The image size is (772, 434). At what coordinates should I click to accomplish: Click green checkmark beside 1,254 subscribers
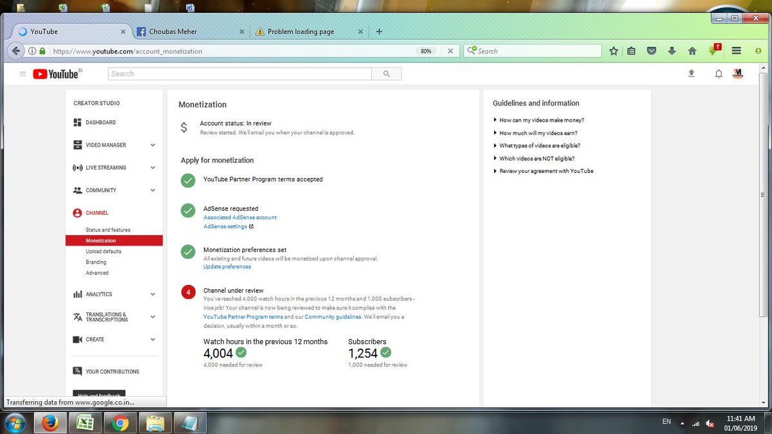386,352
